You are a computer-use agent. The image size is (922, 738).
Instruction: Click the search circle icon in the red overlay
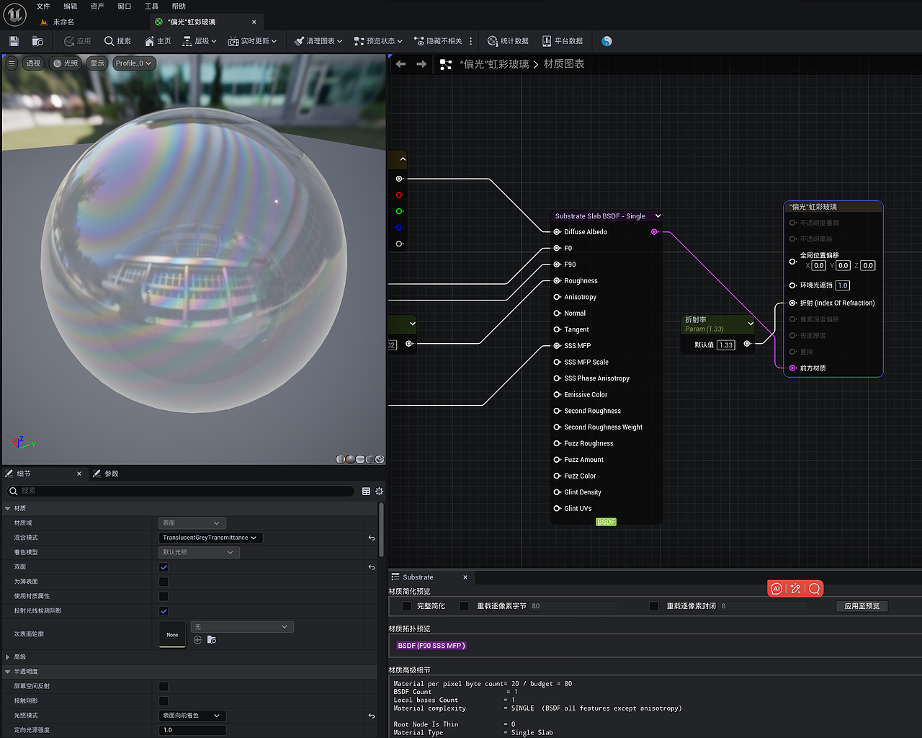click(x=815, y=589)
